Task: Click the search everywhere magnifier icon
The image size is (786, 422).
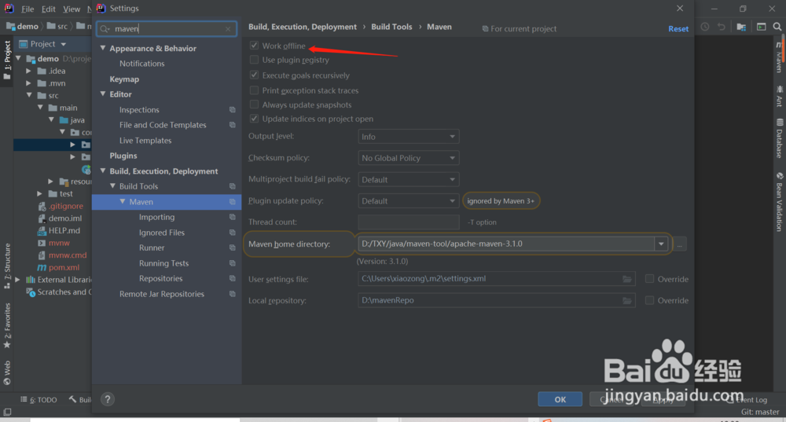Action: pos(777,27)
